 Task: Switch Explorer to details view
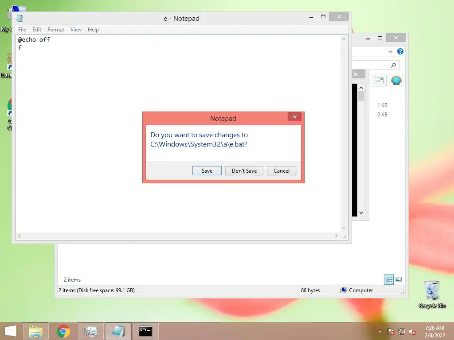pos(388,279)
